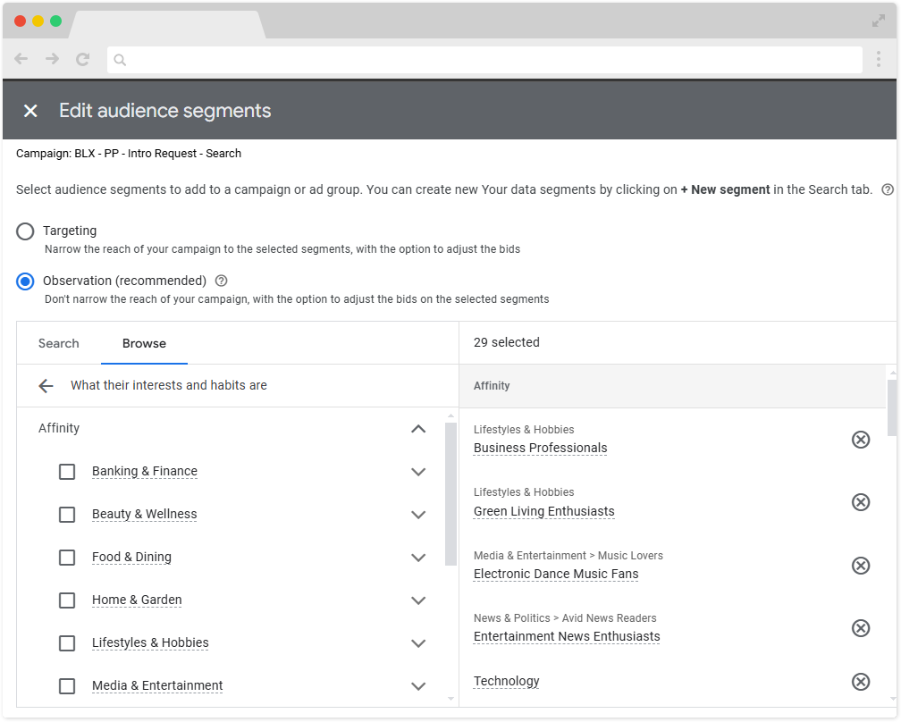Screen dimensions: 901x722
Task: Click the categories list scrollbar thumb
Action: [x=450, y=494]
